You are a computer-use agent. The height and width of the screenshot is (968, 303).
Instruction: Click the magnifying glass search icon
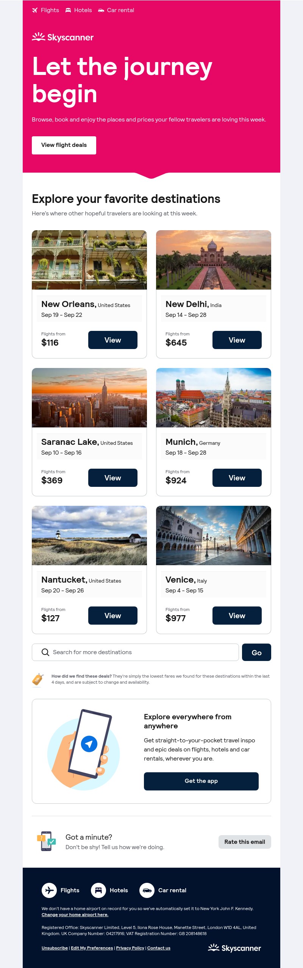click(x=45, y=652)
